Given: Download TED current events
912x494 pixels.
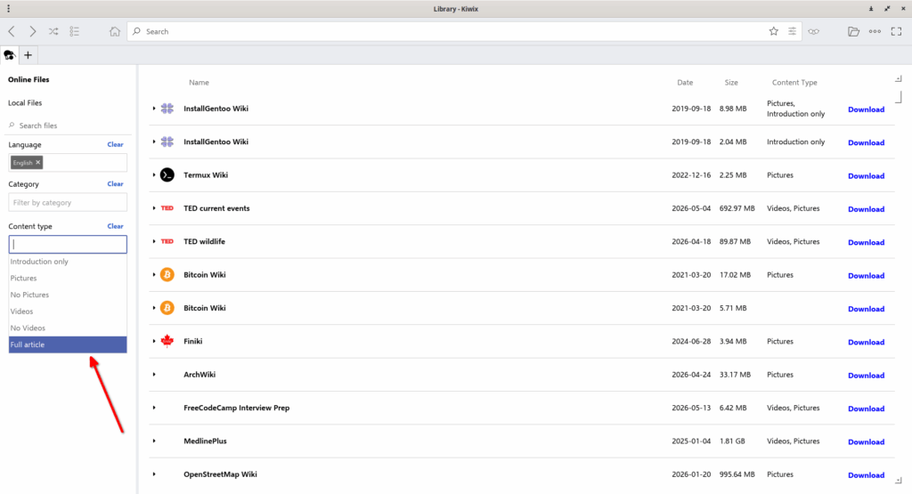Looking at the screenshot, I should 866,208.
